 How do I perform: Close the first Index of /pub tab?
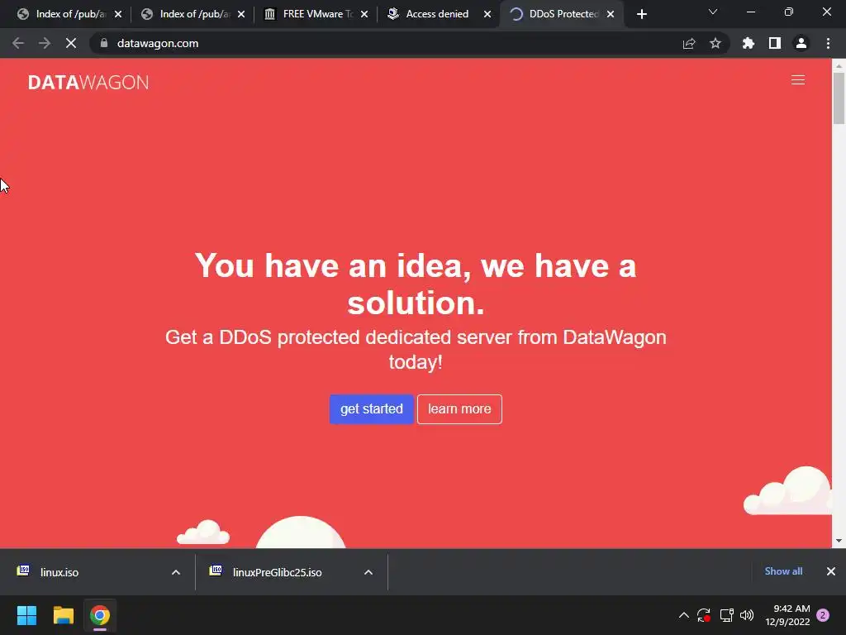(118, 14)
